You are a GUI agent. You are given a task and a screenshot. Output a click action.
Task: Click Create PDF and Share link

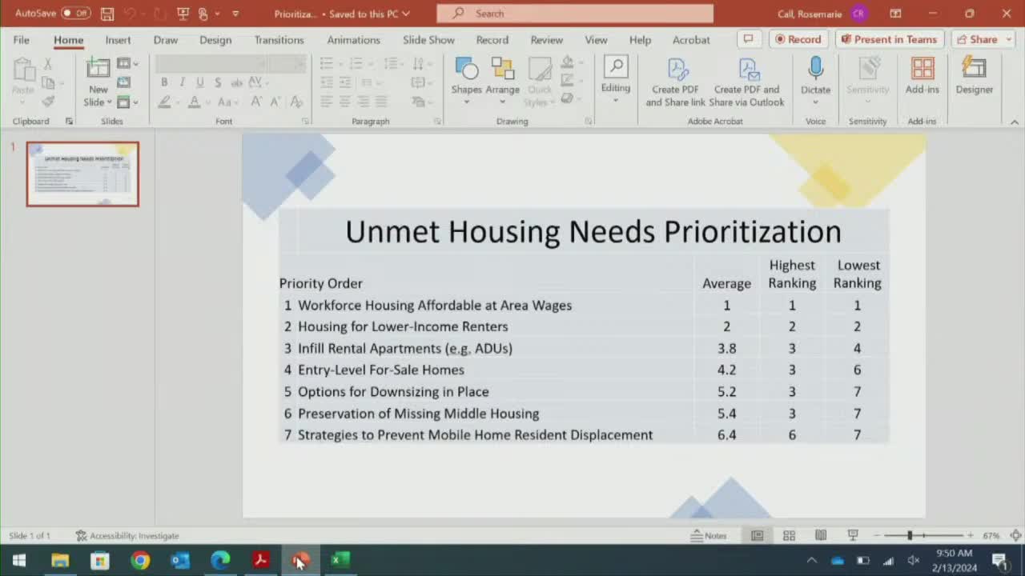tap(675, 80)
